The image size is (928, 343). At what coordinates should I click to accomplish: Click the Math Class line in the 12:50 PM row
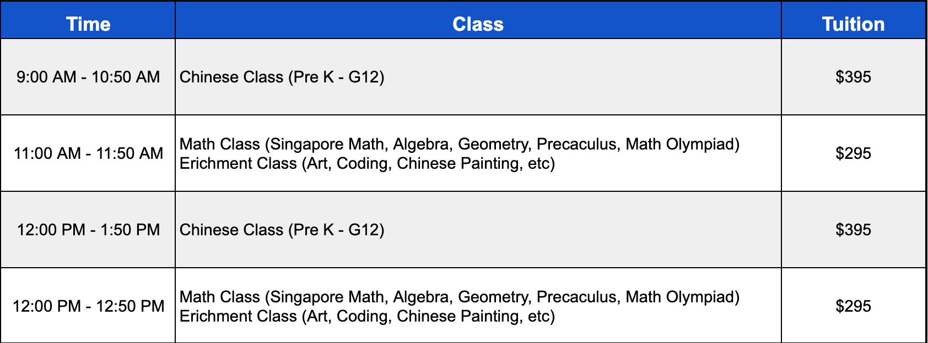(460, 297)
